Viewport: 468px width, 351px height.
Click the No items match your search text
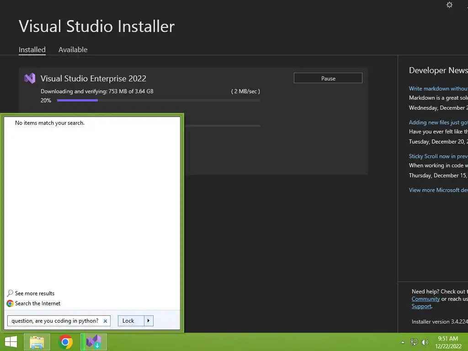(x=50, y=123)
